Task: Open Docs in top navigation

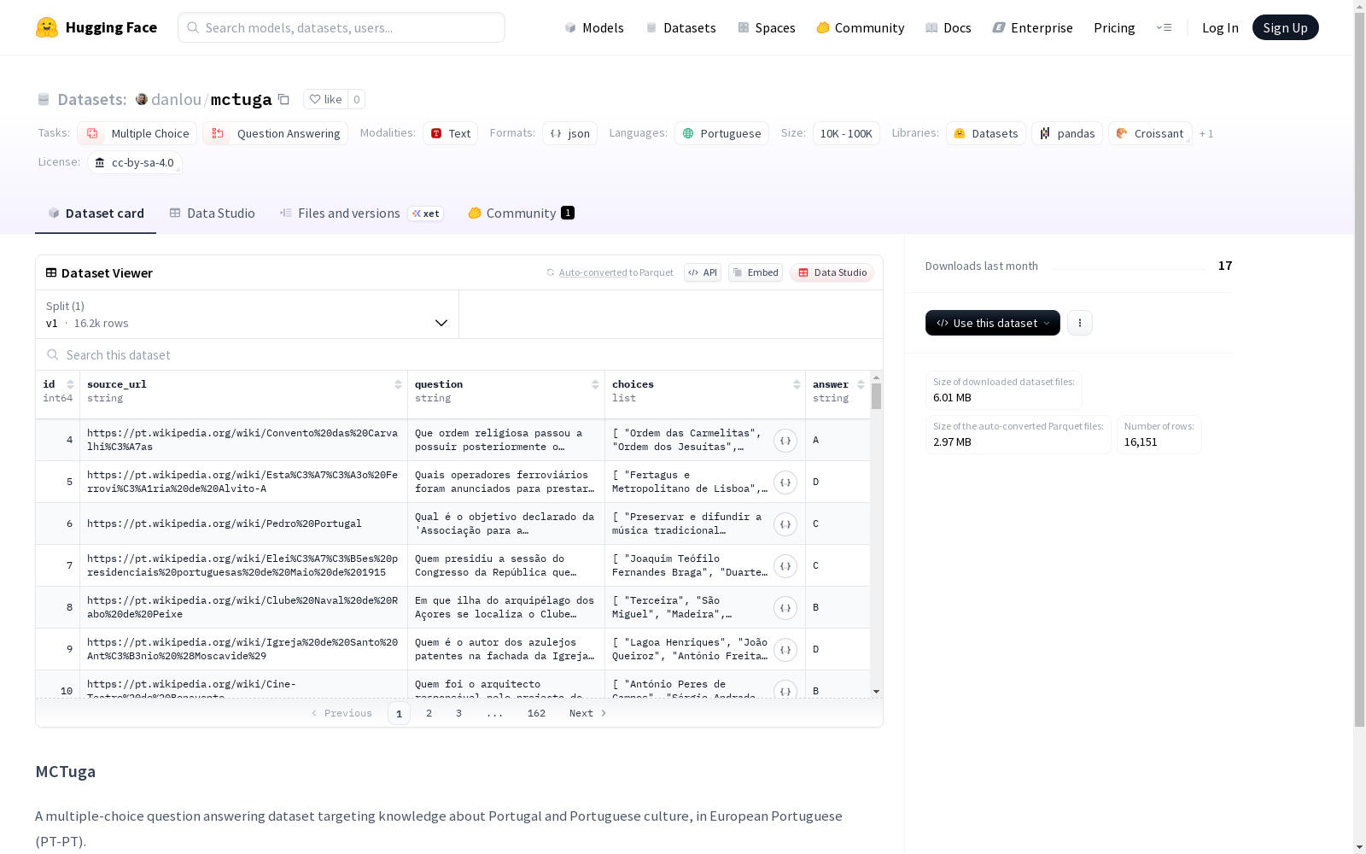Action: point(949,27)
